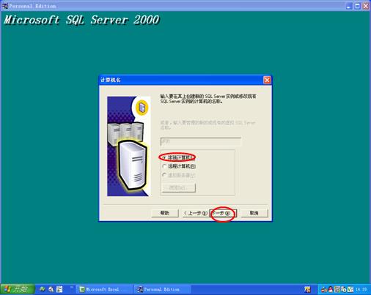Screen dimensions: 371x295
Task: Close the 计算机名 dialog with its X
Action: click(x=267, y=80)
